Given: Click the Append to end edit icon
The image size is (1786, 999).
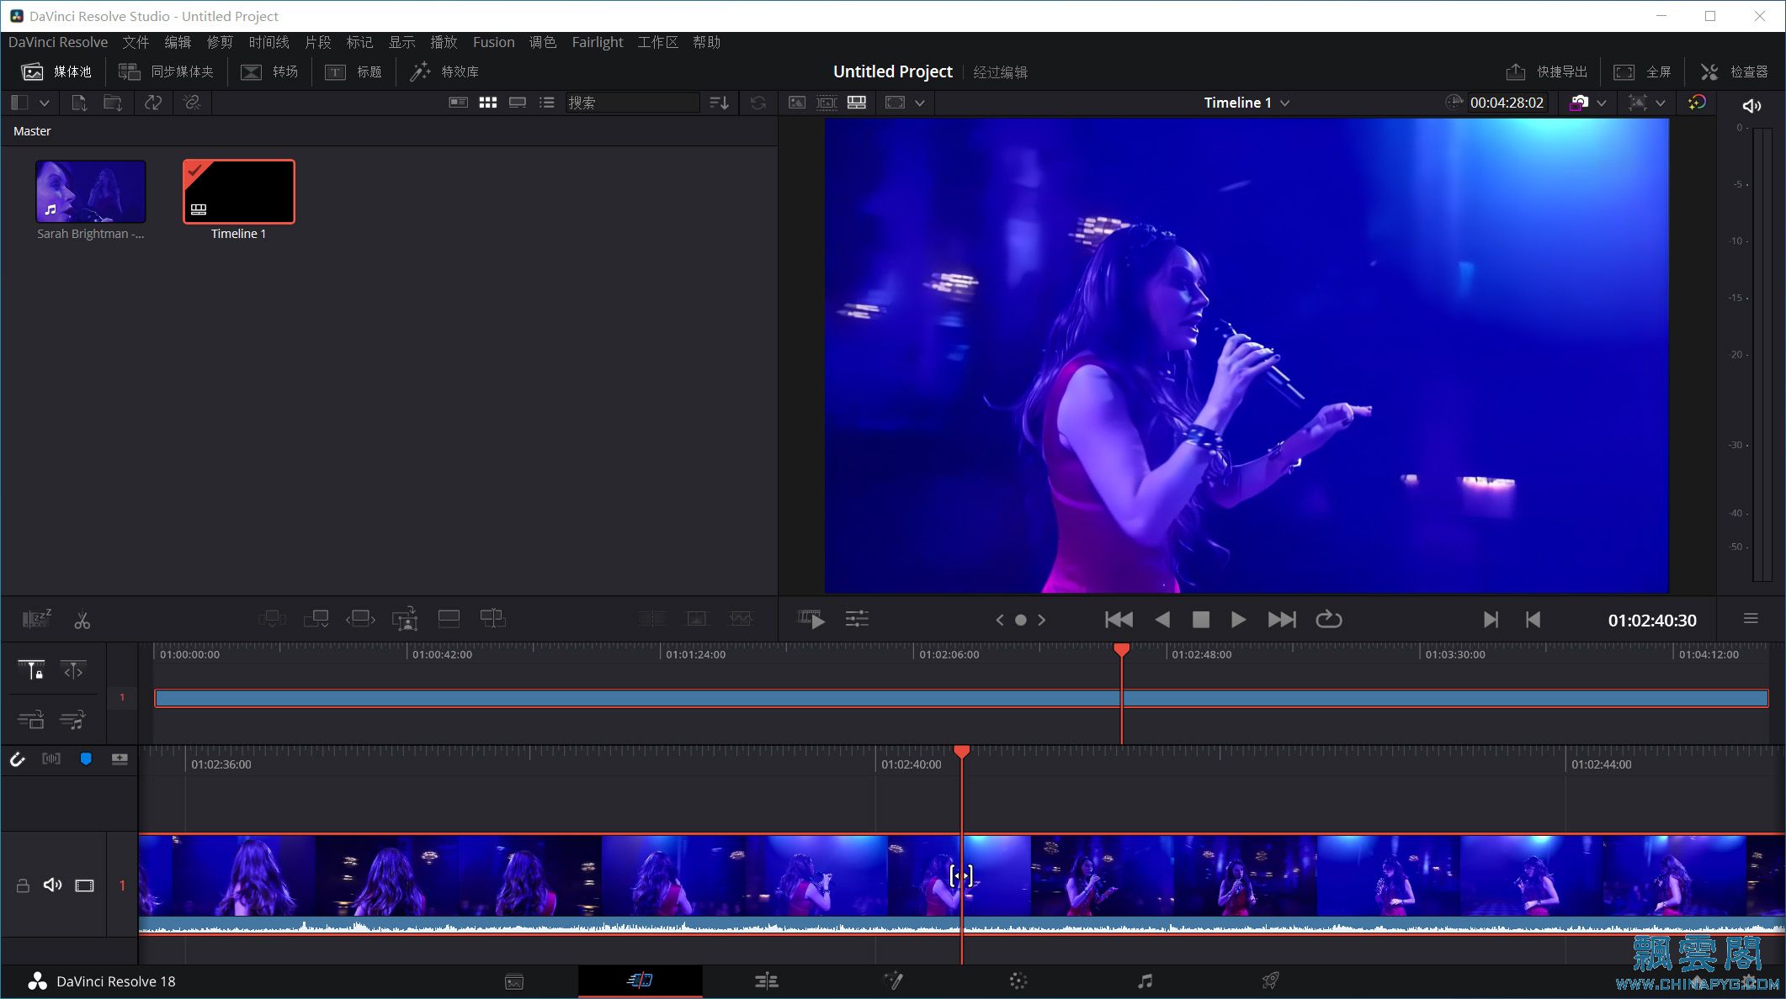Looking at the screenshot, I should [316, 619].
